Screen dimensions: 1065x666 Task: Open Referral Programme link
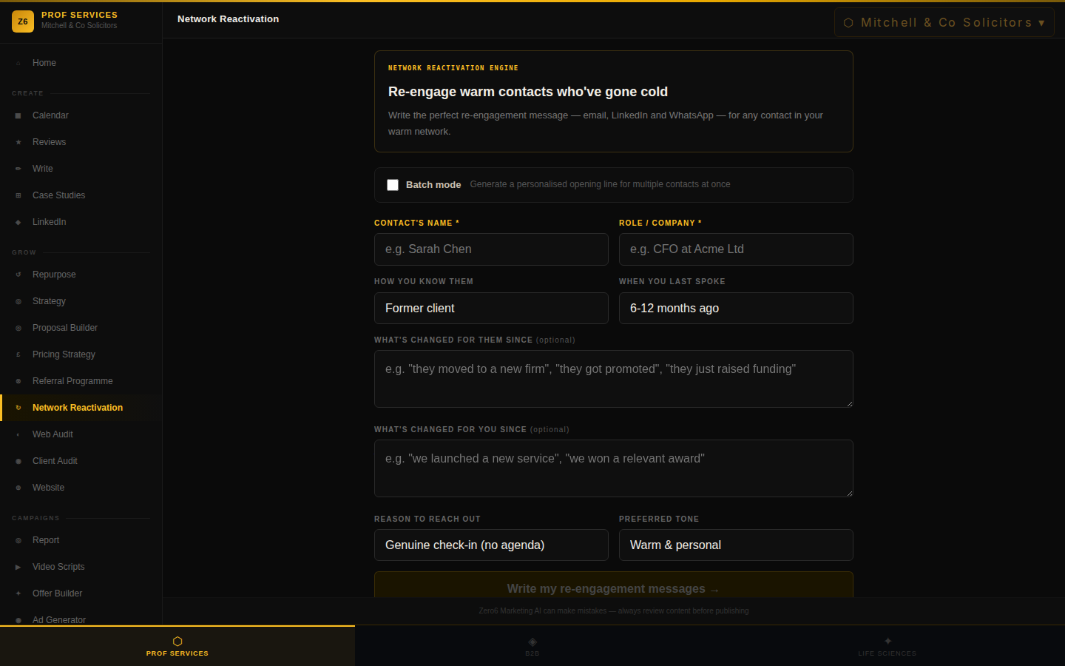[81, 381]
